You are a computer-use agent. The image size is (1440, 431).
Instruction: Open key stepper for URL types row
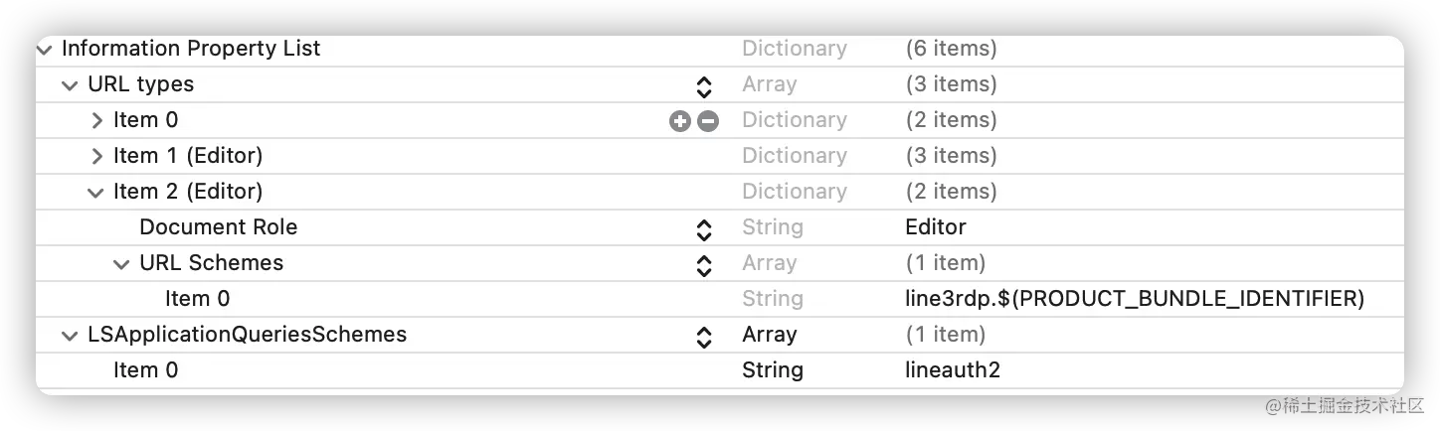(x=704, y=85)
